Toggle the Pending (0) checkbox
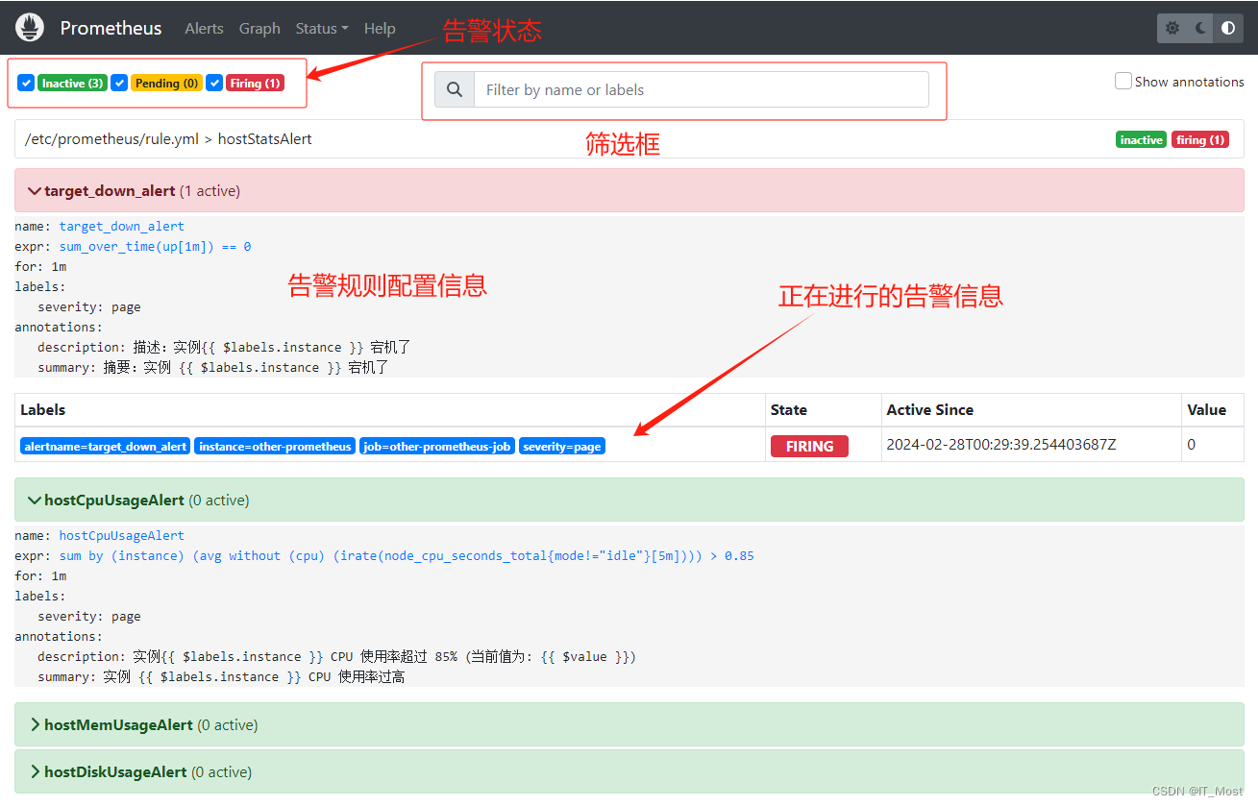Viewport: 1258px width, 806px height. [119, 83]
